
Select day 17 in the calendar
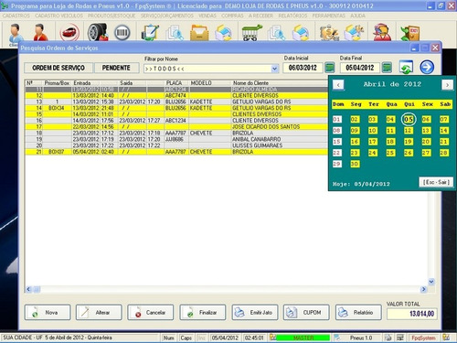tap(372, 142)
